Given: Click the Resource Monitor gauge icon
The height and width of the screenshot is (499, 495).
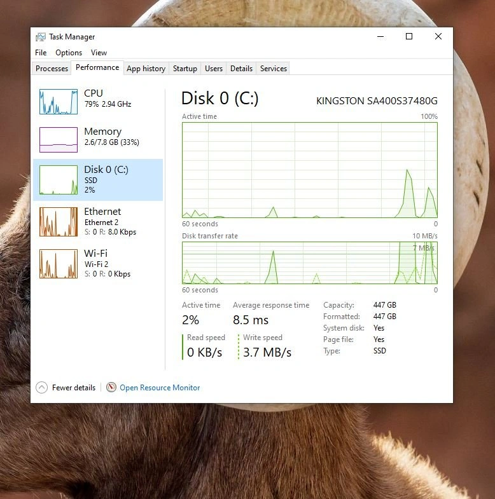Looking at the screenshot, I should (x=111, y=387).
